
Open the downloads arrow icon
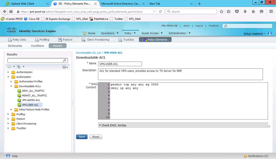tap(245, 12)
